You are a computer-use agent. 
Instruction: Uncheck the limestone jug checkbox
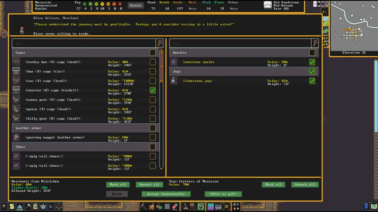tap(312, 81)
